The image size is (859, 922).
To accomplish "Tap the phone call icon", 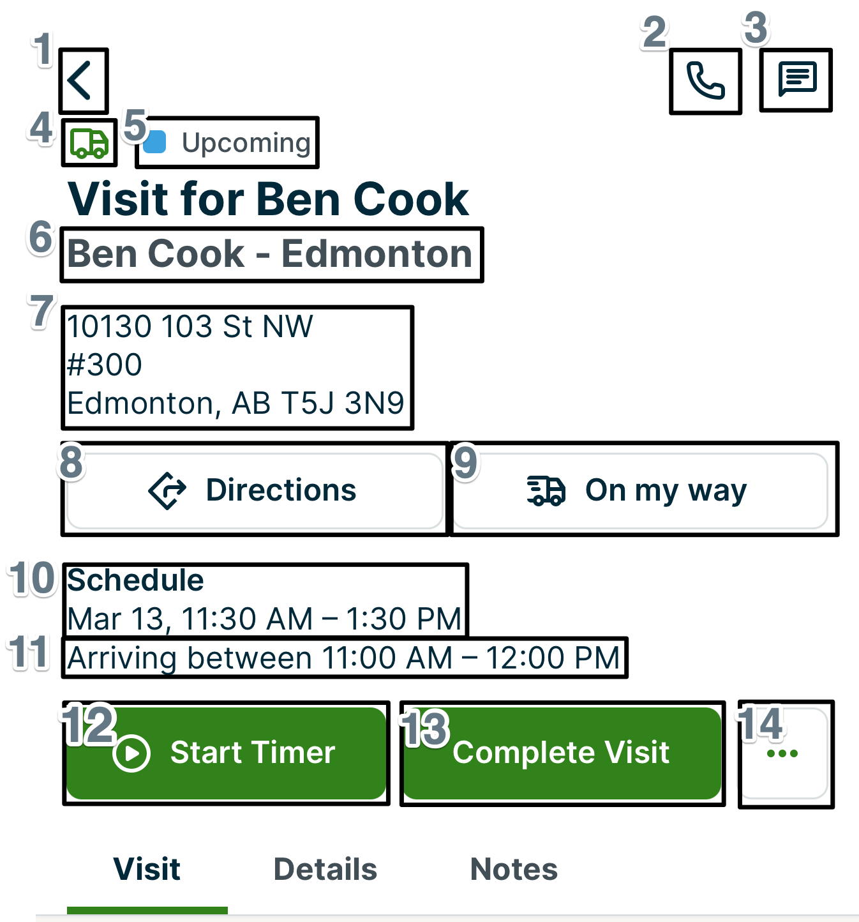I will [705, 80].
